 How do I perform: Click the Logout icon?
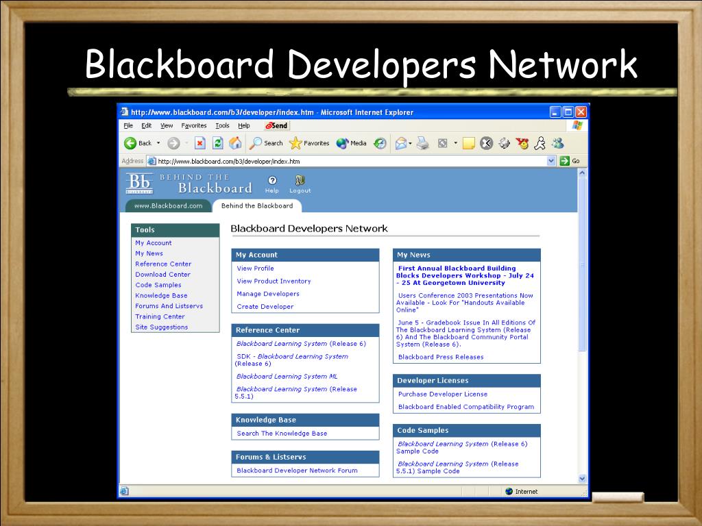(x=300, y=180)
